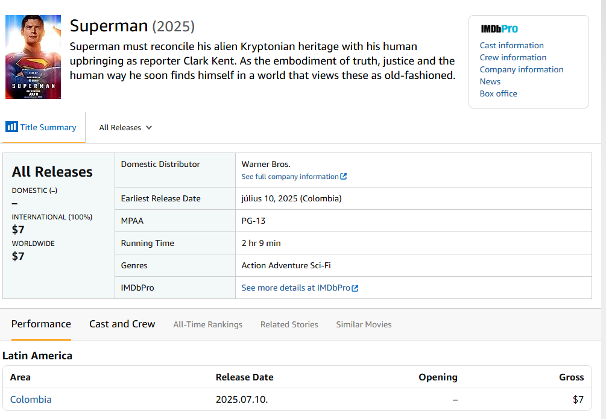This screenshot has width=606, height=419.
Task: Open the Related Stories tab
Action: [x=289, y=324]
